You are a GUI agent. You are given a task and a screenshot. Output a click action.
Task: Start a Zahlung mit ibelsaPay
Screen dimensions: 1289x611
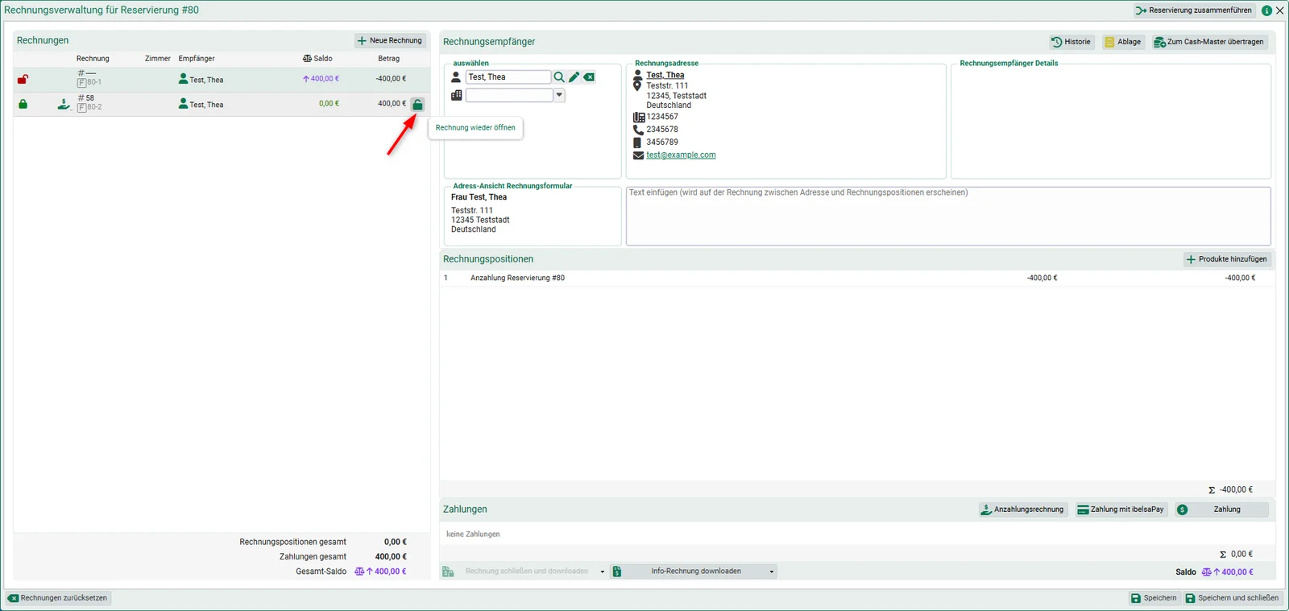(1121, 510)
